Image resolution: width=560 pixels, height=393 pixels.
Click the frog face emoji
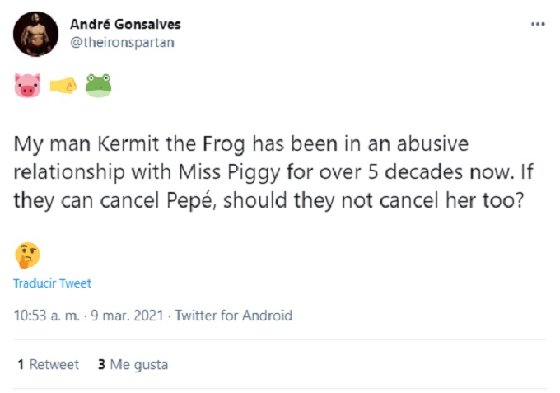pos(97,85)
